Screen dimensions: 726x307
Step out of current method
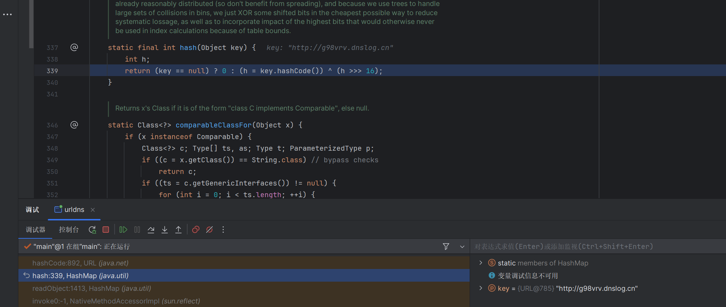178,230
